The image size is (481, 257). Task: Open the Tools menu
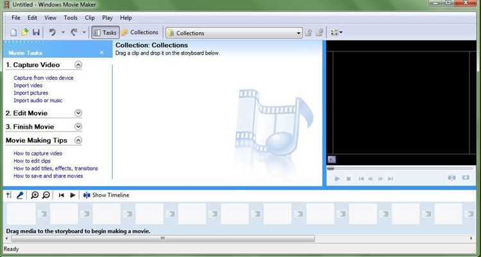point(71,18)
